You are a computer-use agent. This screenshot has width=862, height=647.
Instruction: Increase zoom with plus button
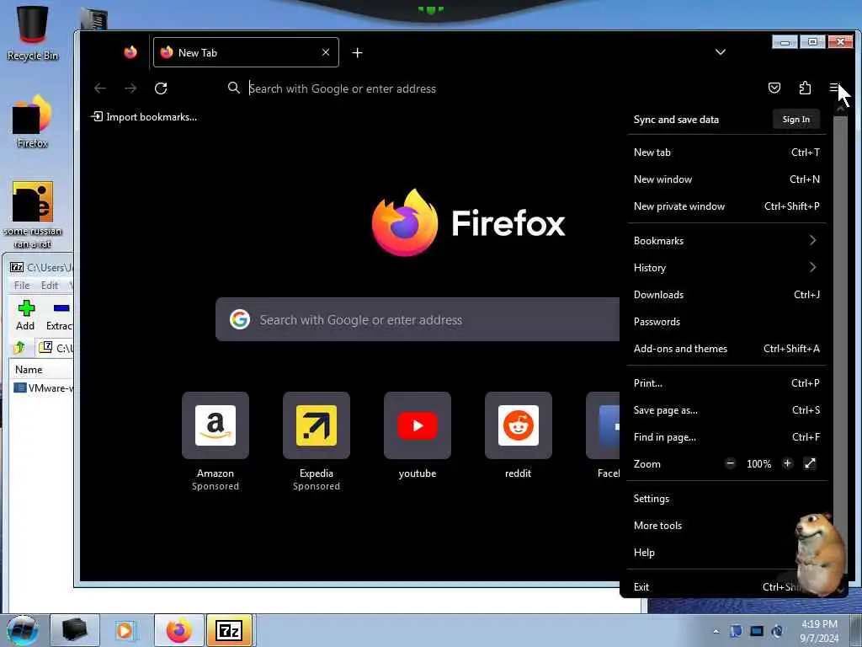tap(787, 463)
